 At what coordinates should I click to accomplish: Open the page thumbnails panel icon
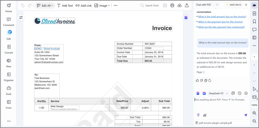pyautogui.click(x=254, y=14)
